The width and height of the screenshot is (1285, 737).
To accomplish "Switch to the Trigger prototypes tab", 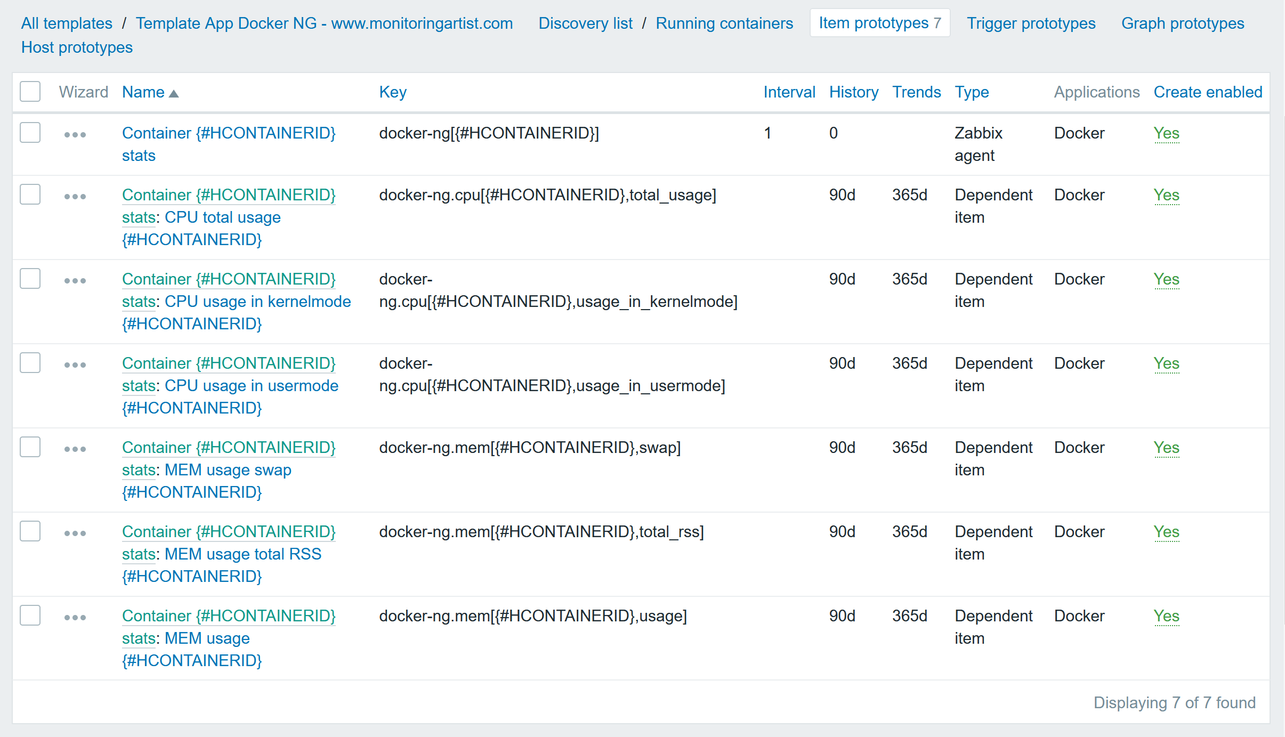I will coord(1031,23).
